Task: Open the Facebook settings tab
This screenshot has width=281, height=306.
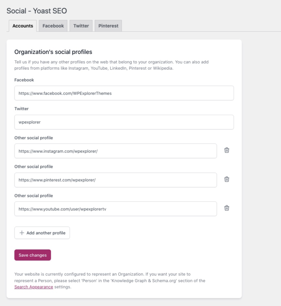Action: (53, 26)
